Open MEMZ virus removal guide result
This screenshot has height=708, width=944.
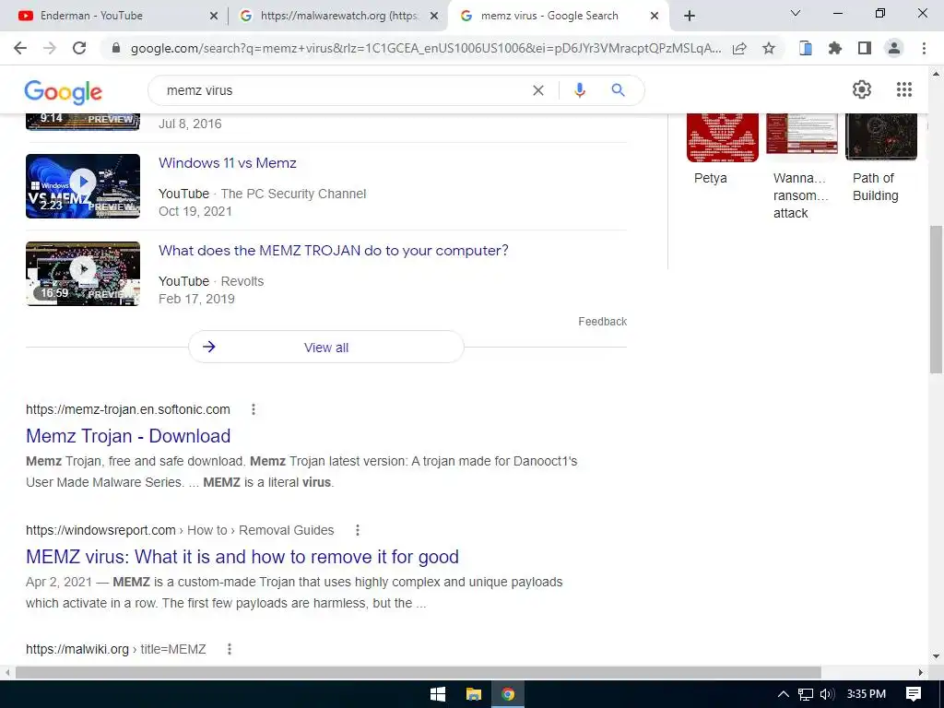pos(242,557)
